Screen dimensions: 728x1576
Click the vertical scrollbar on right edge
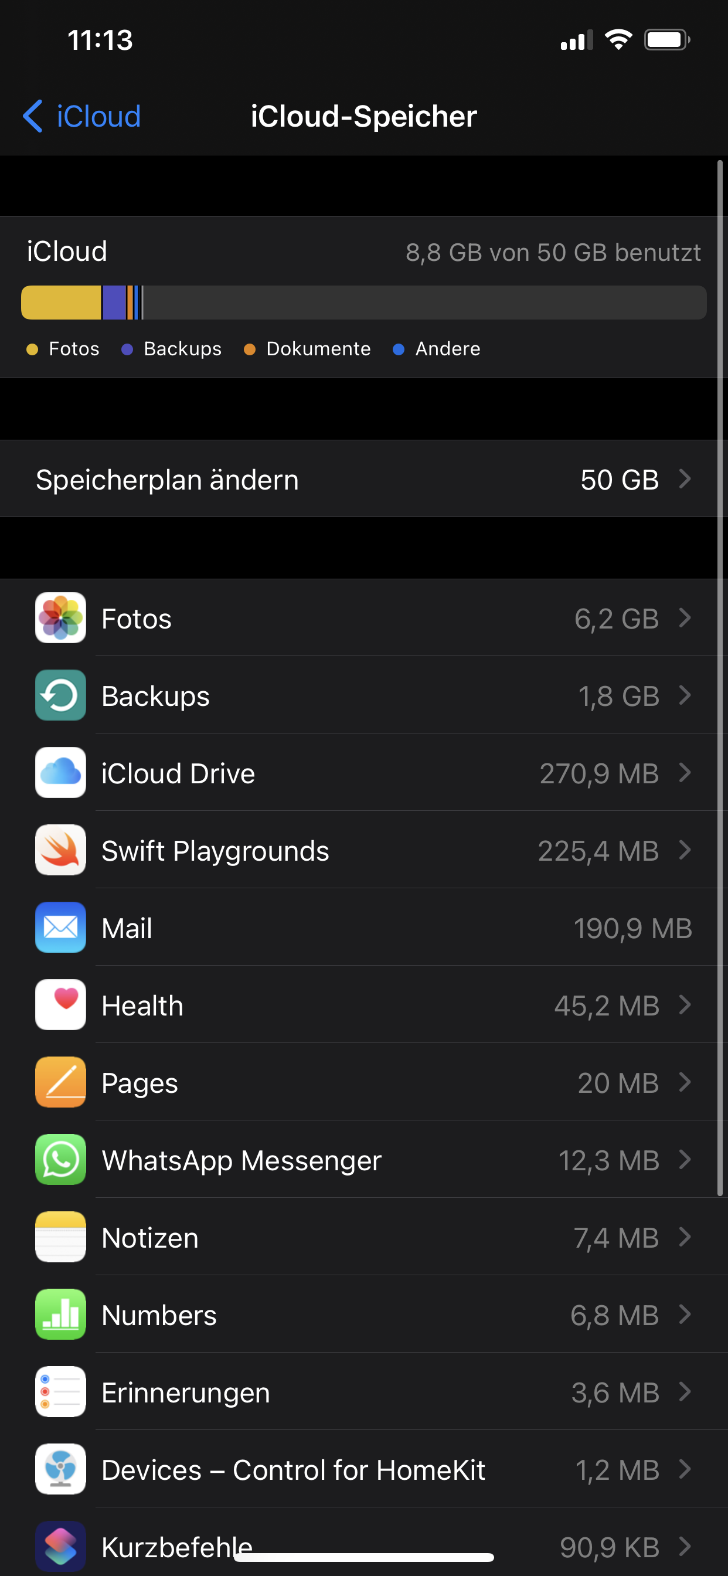(x=720, y=673)
